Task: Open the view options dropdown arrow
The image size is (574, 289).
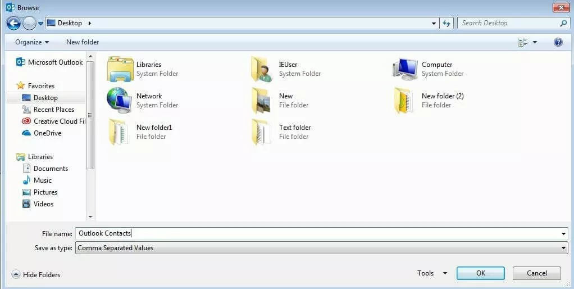Action: point(535,42)
